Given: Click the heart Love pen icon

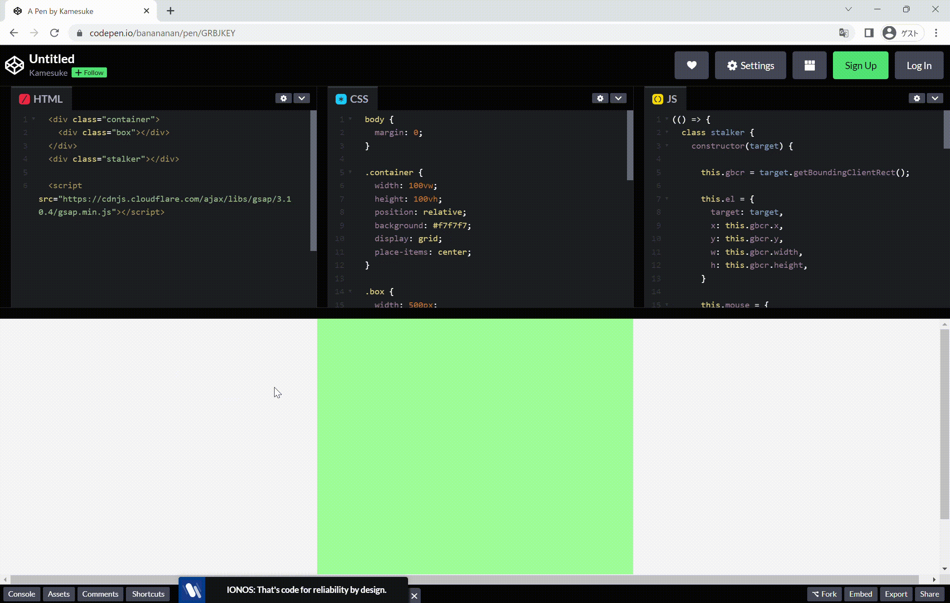Looking at the screenshot, I should click(691, 65).
